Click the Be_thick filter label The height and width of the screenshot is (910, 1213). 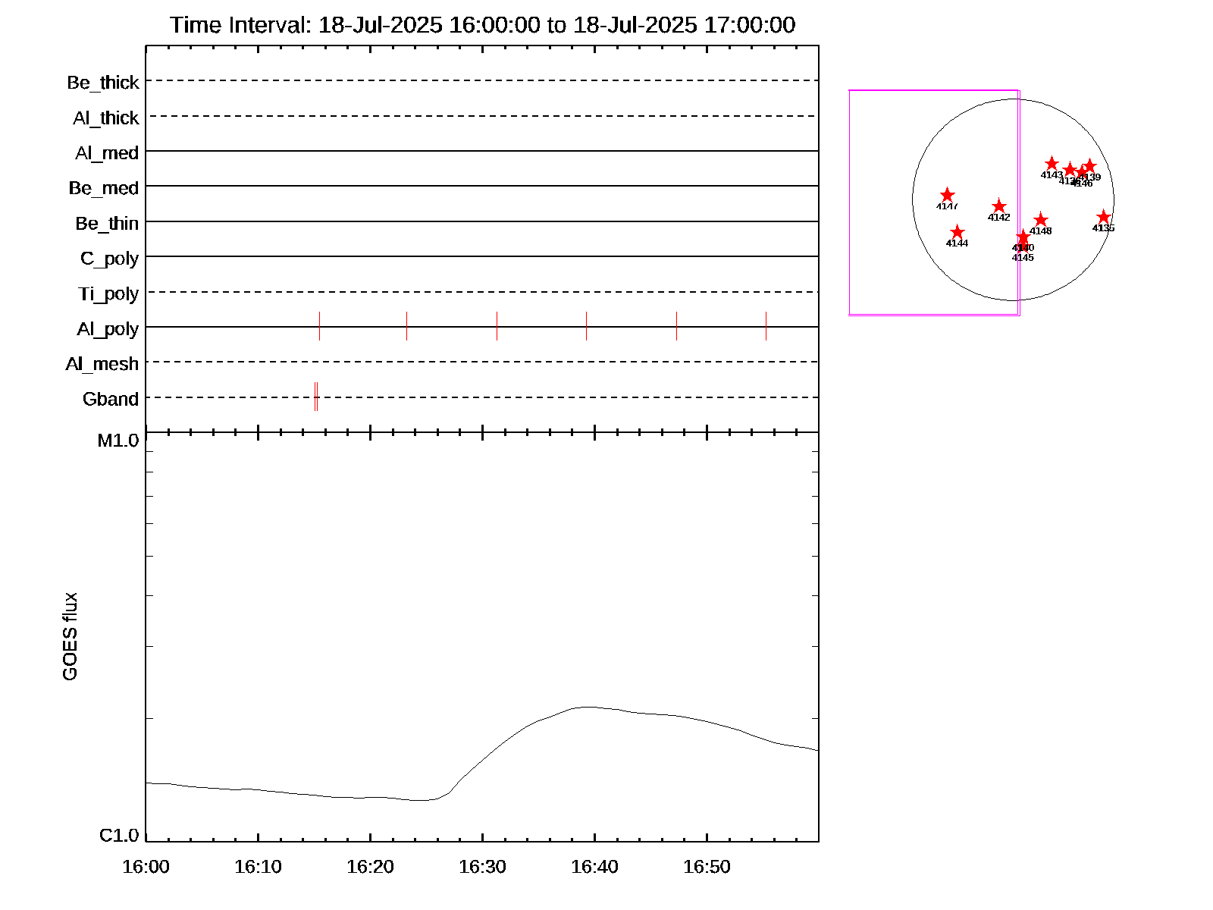coord(103,82)
